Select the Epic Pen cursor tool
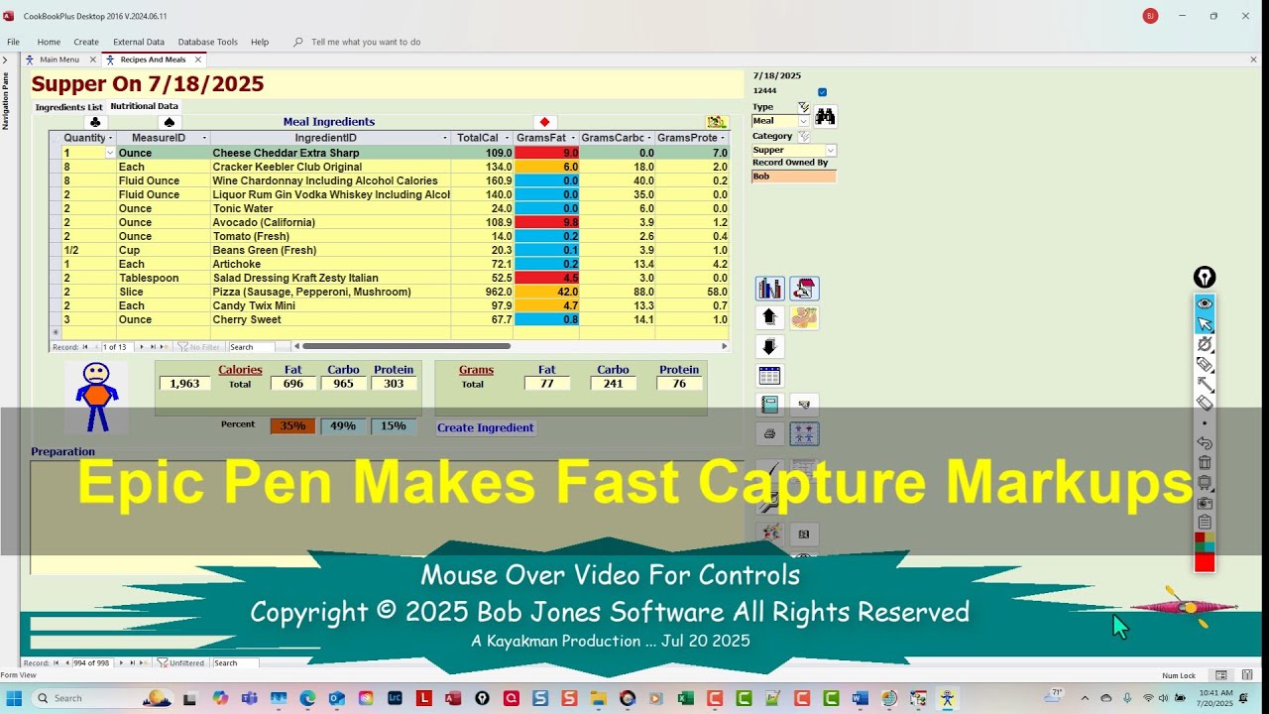Viewport: 1269px width, 714px height. (x=1205, y=324)
